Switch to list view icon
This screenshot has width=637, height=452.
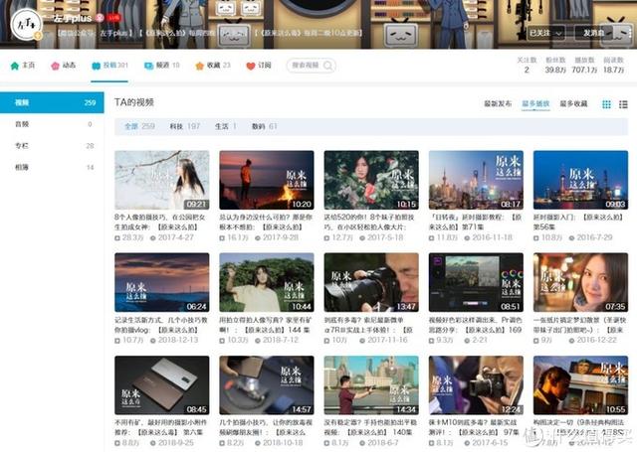click(x=623, y=104)
